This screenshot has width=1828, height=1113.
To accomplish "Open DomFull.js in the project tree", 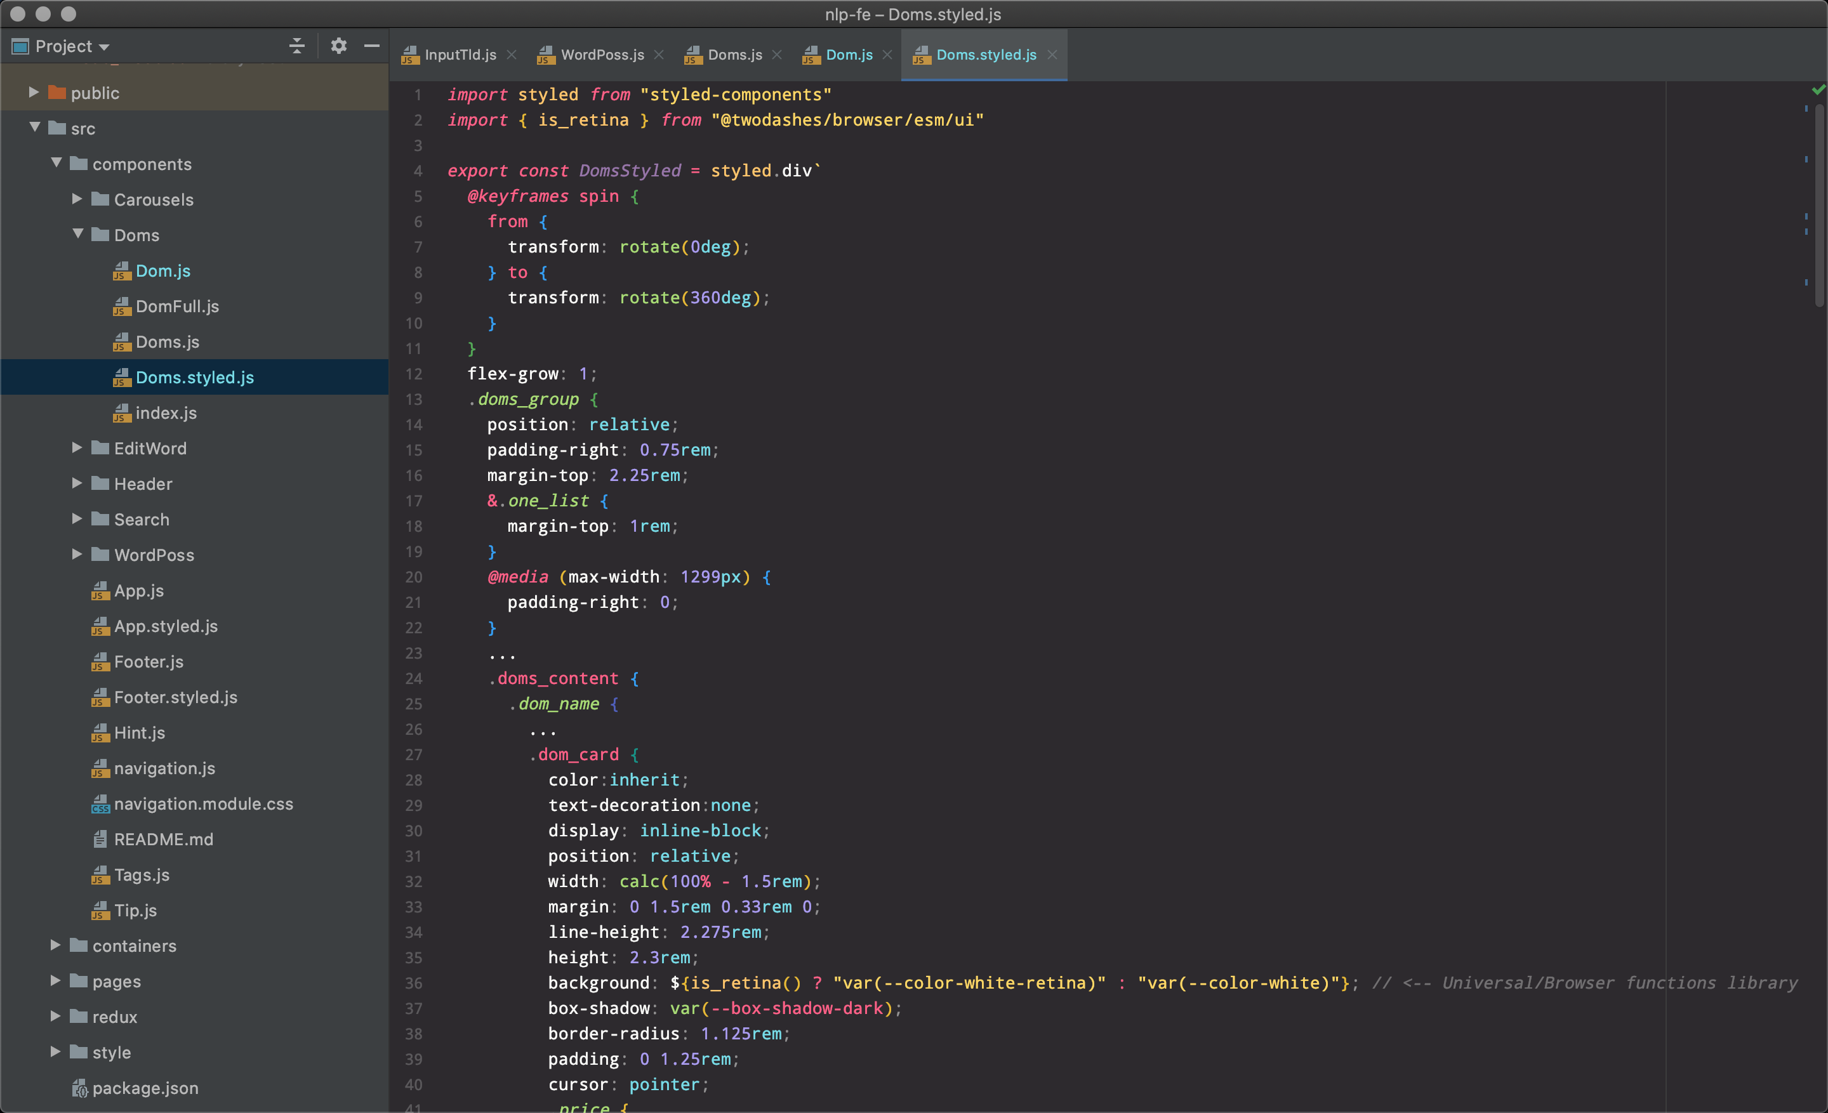I will [x=177, y=306].
